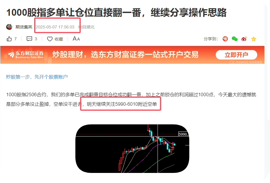270x183 pixels.
Task: Open the 炒股第一步，先开个股票账户 link
Action: (37, 77)
